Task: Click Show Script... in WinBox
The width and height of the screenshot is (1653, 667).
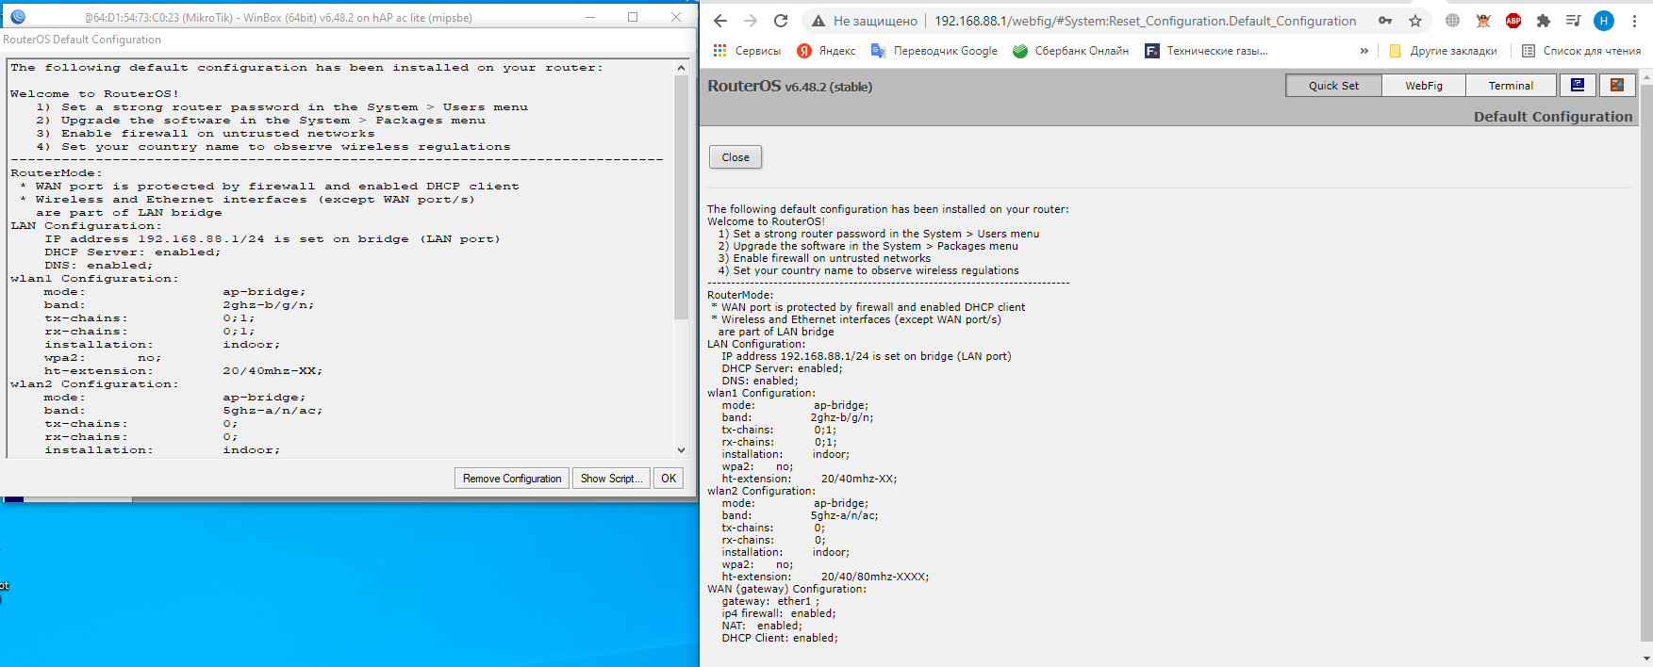Action: (x=612, y=479)
